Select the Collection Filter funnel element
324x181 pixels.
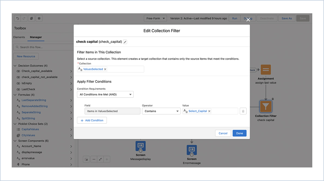(x=266, y=107)
